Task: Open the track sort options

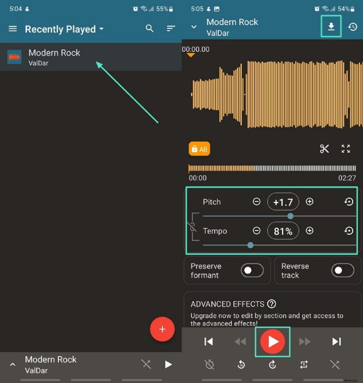Action: point(171,29)
